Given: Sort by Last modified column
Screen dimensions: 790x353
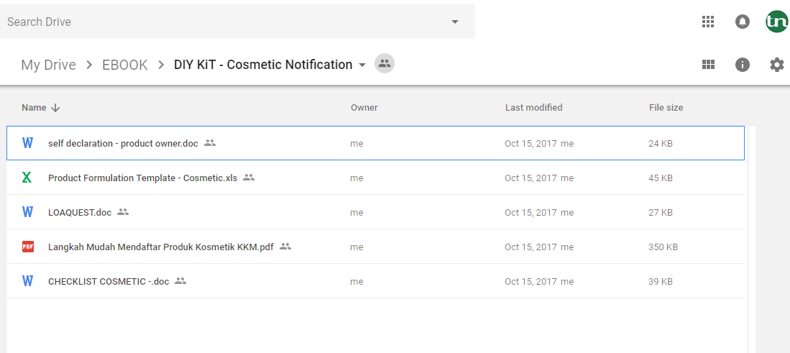Looking at the screenshot, I should coord(533,107).
